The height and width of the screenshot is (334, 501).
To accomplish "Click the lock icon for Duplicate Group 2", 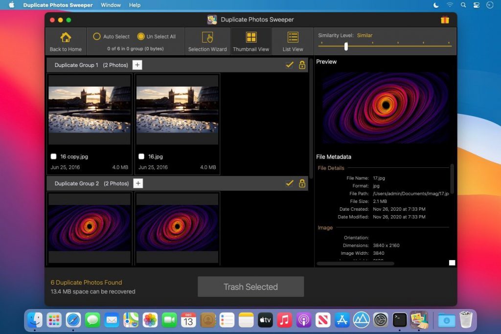I will tap(302, 183).
